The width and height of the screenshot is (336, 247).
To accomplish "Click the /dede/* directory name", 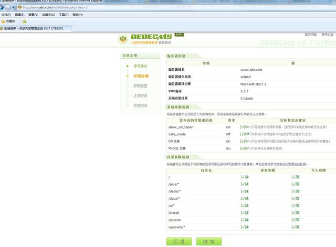I will click(174, 191).
